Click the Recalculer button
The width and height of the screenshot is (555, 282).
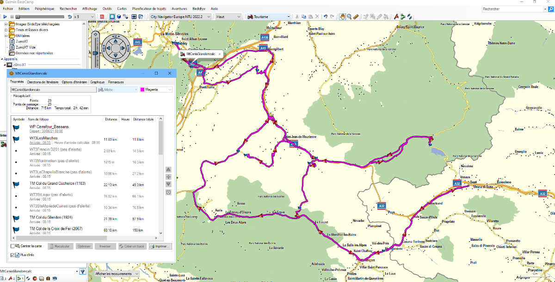pyautogui.click(x=60, y=246)
